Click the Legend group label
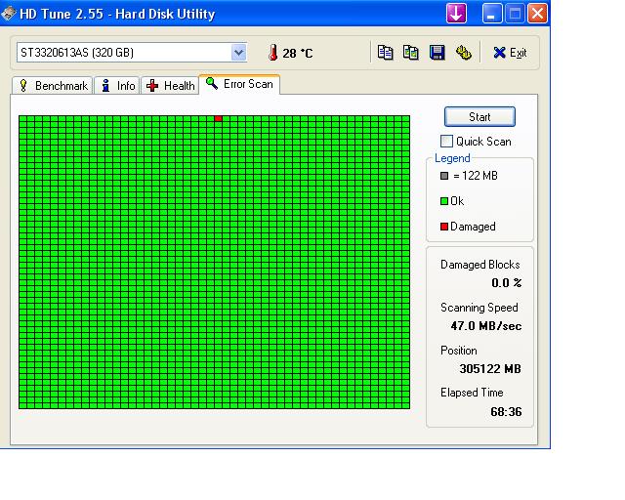Viewport: 625px width, 500px height. click(x=452, y=158)
